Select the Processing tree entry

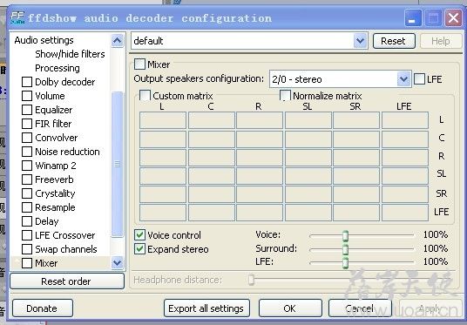pos(58,68)
